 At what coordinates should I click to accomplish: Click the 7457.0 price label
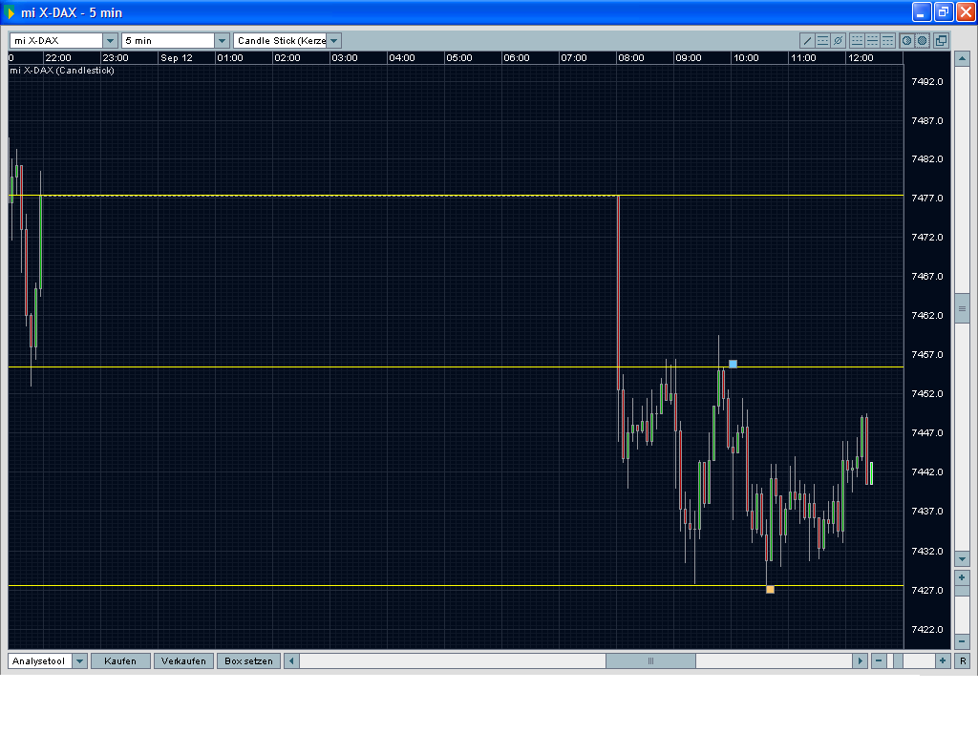[926, 355]
